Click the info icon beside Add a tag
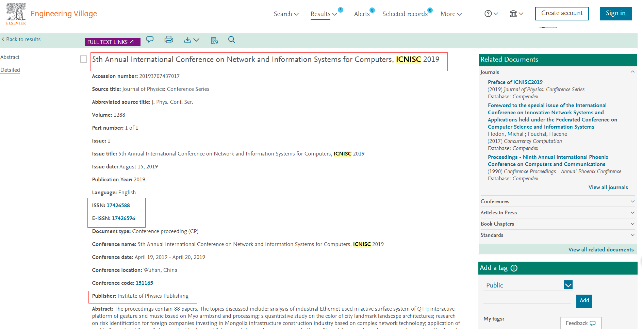This screenshot has height=329, width=642. [x=514, y=268]
